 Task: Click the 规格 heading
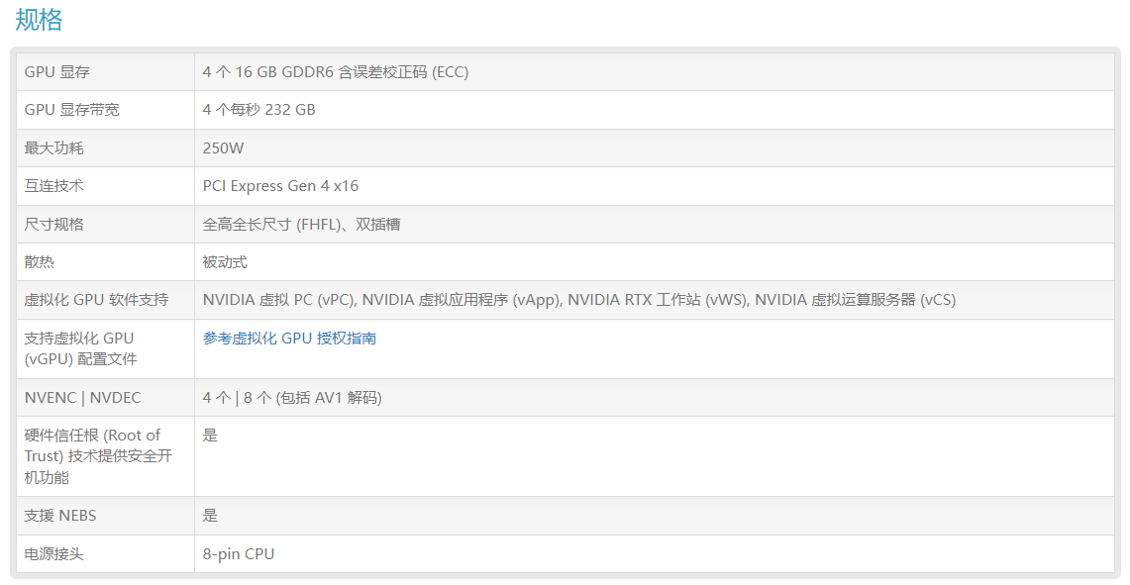[39, 20]
